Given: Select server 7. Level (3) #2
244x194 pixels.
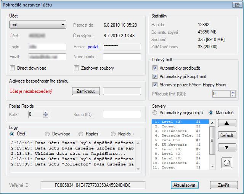Looking at the screenshot, I should tap(180, 149).
